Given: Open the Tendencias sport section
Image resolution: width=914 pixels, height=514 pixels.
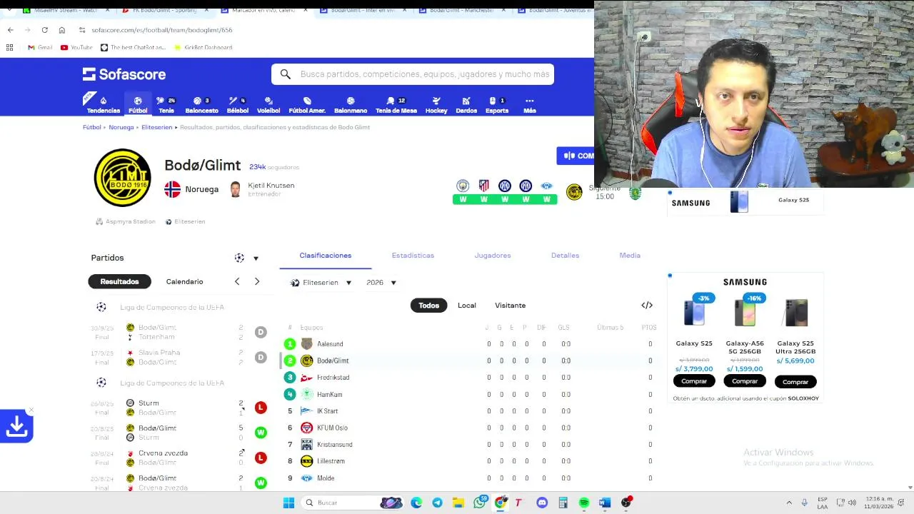Looking at the screenshot, I should [104, 105].
